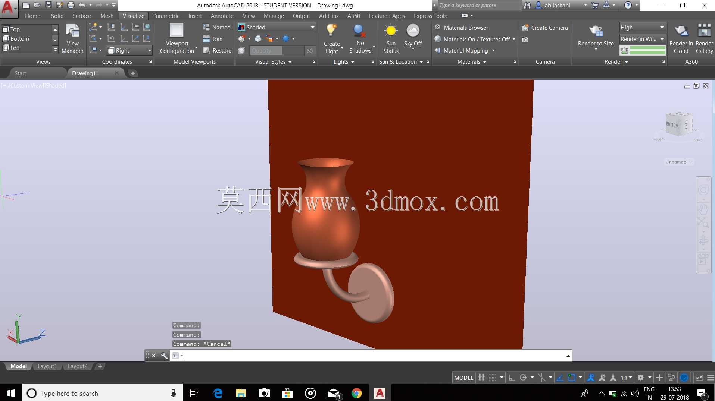This screenshot has height=401, width=715.
Task: Open the Right UCS dropdown in Coordinates panel
Action: (x=129, y=50)
